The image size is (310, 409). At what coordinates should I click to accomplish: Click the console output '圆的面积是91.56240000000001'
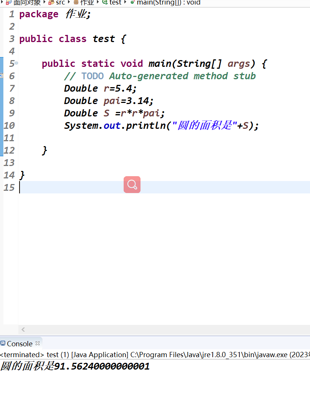click(75, 366)
